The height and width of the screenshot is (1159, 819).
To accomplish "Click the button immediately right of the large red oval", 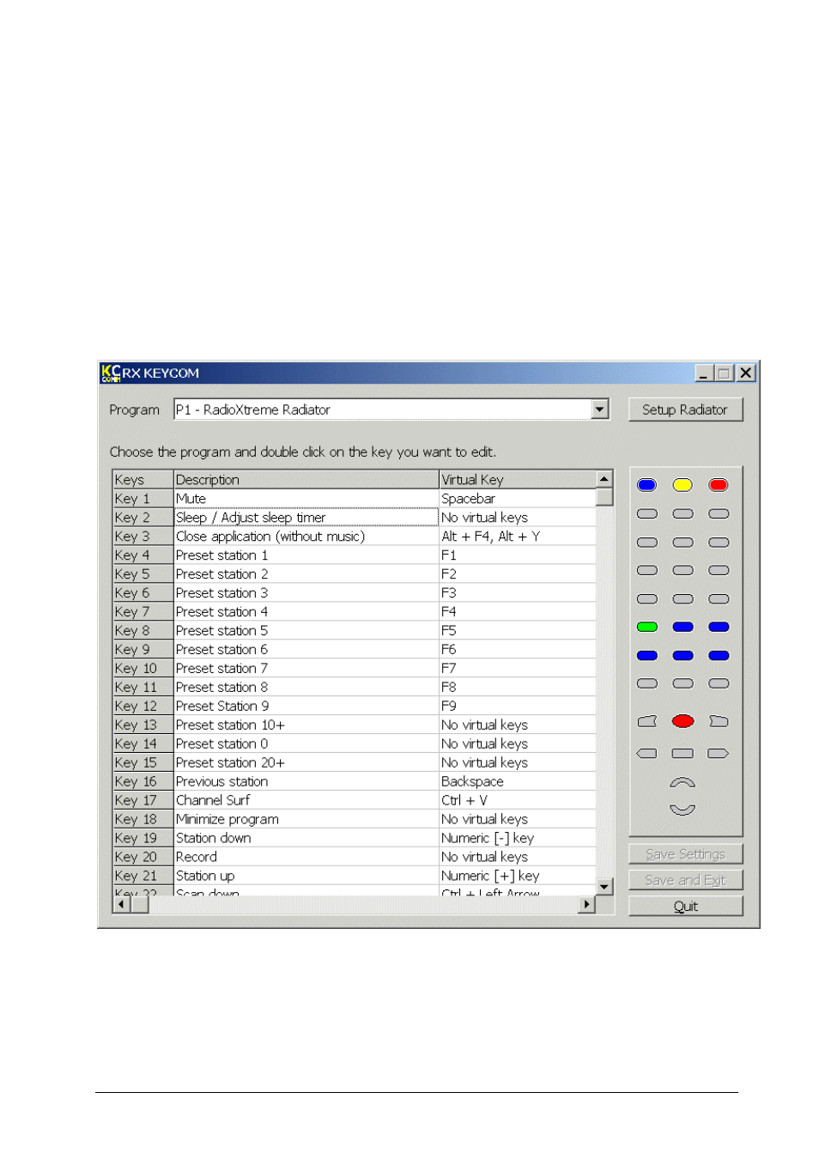I will click(719, 721).
